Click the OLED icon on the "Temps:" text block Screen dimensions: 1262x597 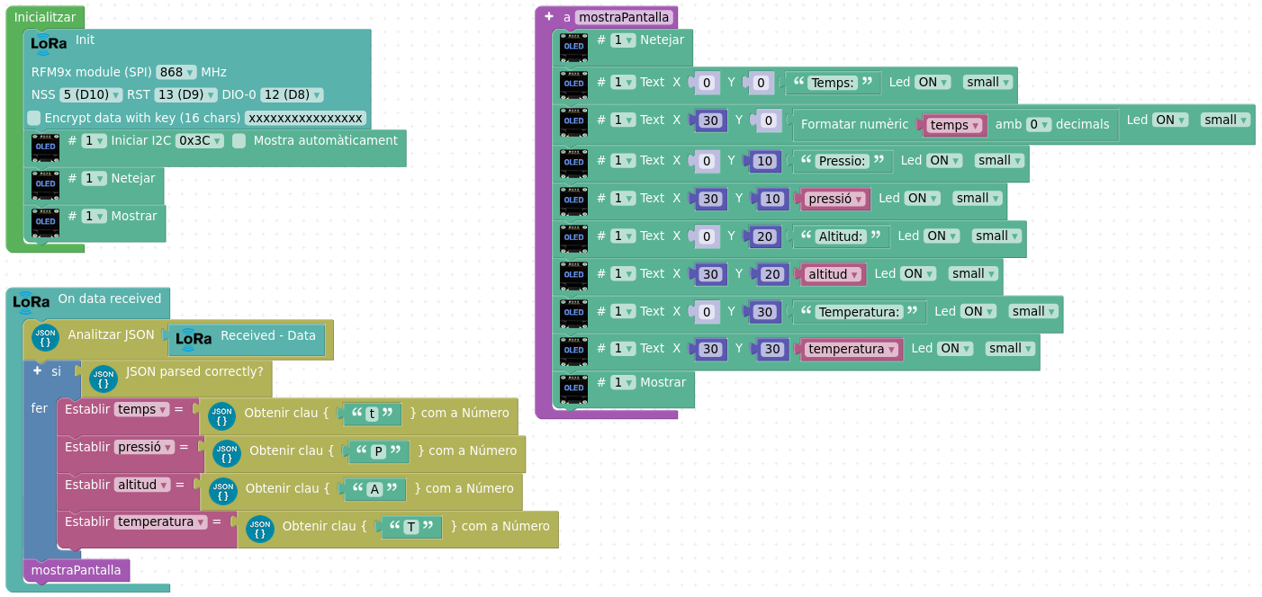pos(573,85)
